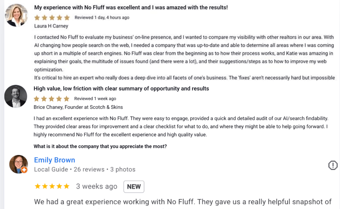Click Emily's review text "We had a great experience"

point(183,202)
